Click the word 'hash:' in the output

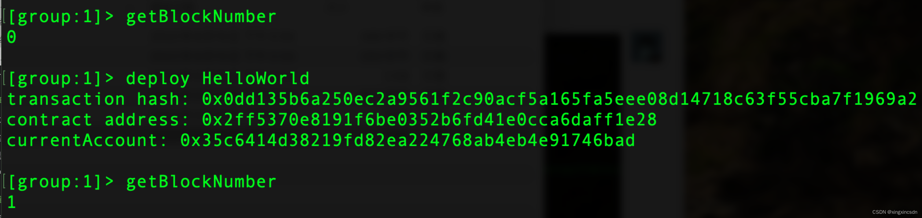click(163, 99)
